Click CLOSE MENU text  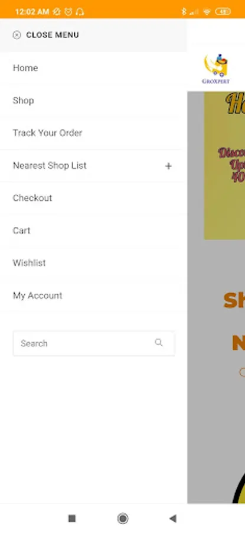(x=53, y=35)
